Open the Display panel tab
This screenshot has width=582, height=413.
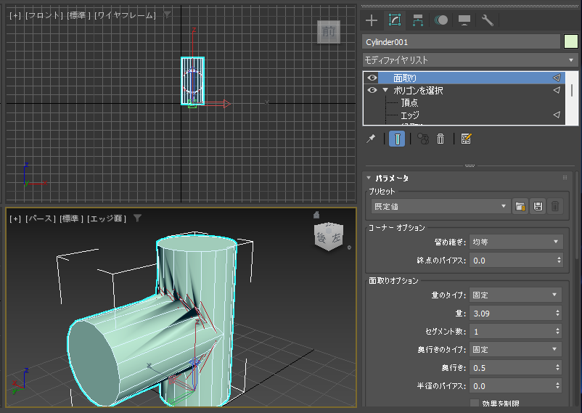point(464,20)
